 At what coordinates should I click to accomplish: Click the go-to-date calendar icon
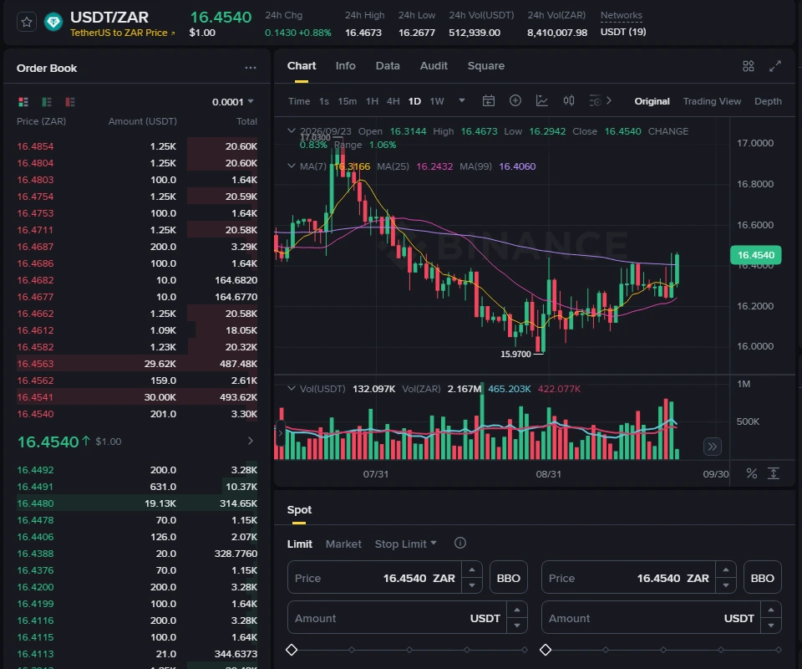click(489, 101)
